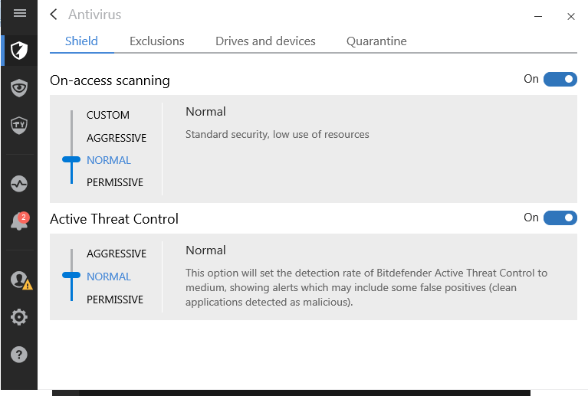Image resolution: width=588 pixels, height=396 pixels.
Task: Open the Tools shield sidebar icon
Action: tap(19, 124)
